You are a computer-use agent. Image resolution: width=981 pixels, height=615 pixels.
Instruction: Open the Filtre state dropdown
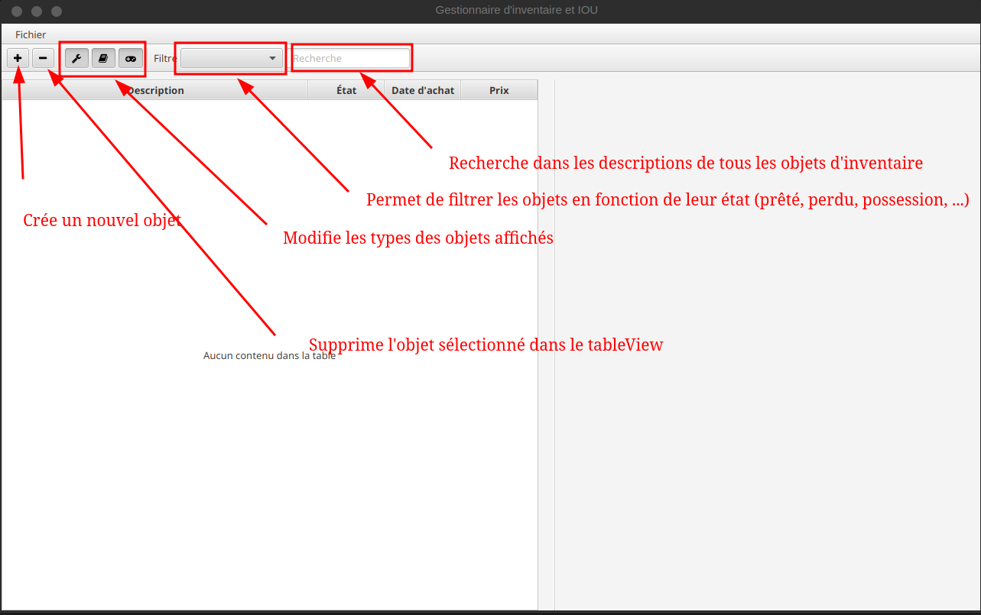(232, 58)
